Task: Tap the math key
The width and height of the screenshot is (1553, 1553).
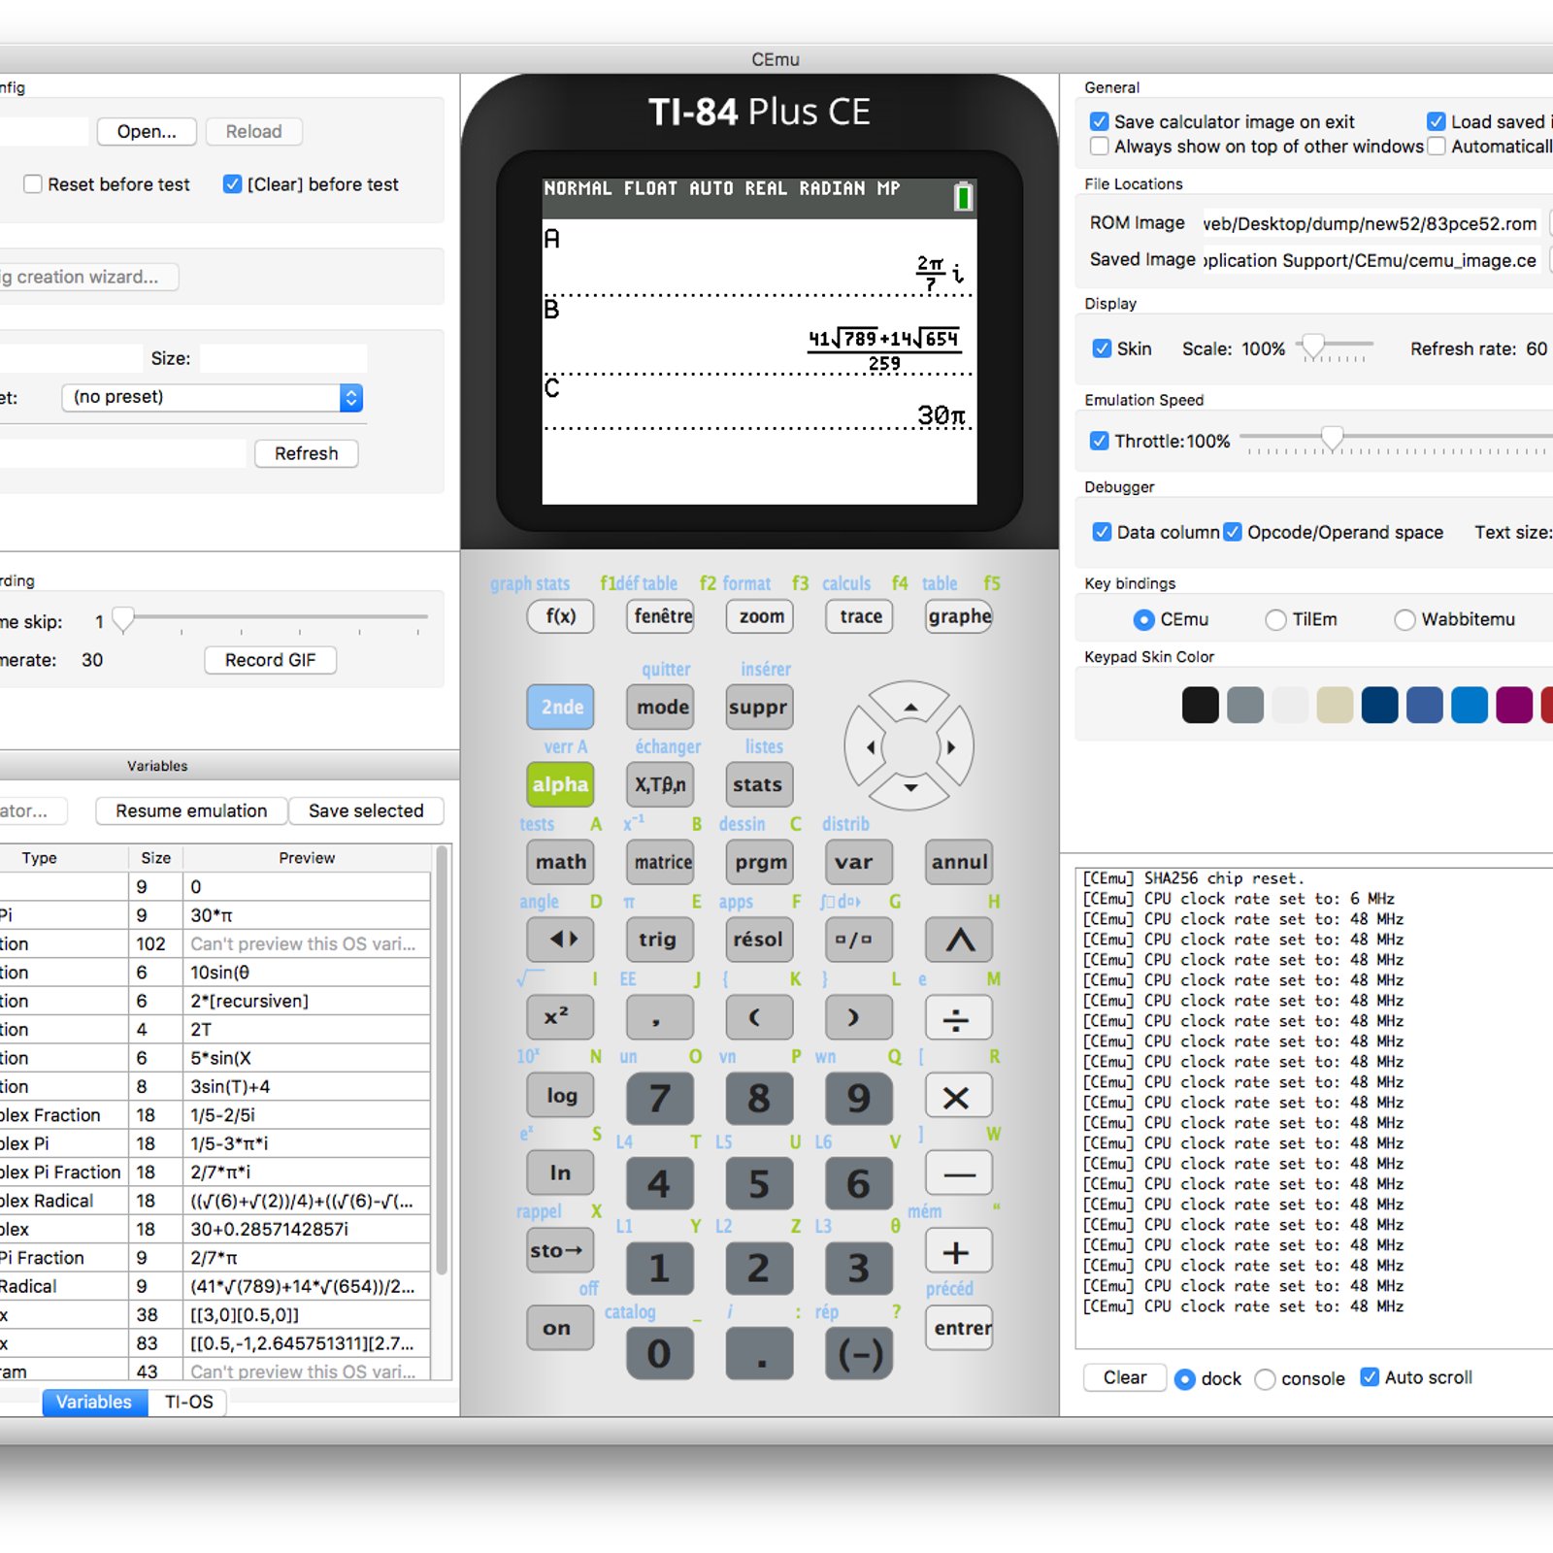Action: coord(561,862)
